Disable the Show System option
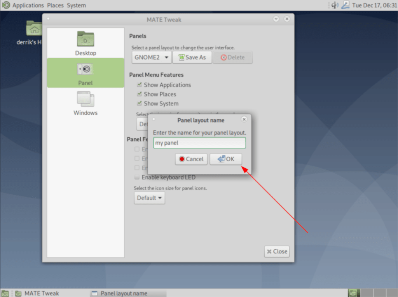Image resolution: width=398 pixels, height=297 pixels. point(139,103)
